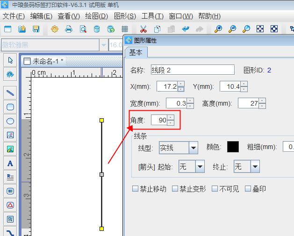Enable the 禁止移动 checkbox
294x236 pixels.
click(136, 189)
